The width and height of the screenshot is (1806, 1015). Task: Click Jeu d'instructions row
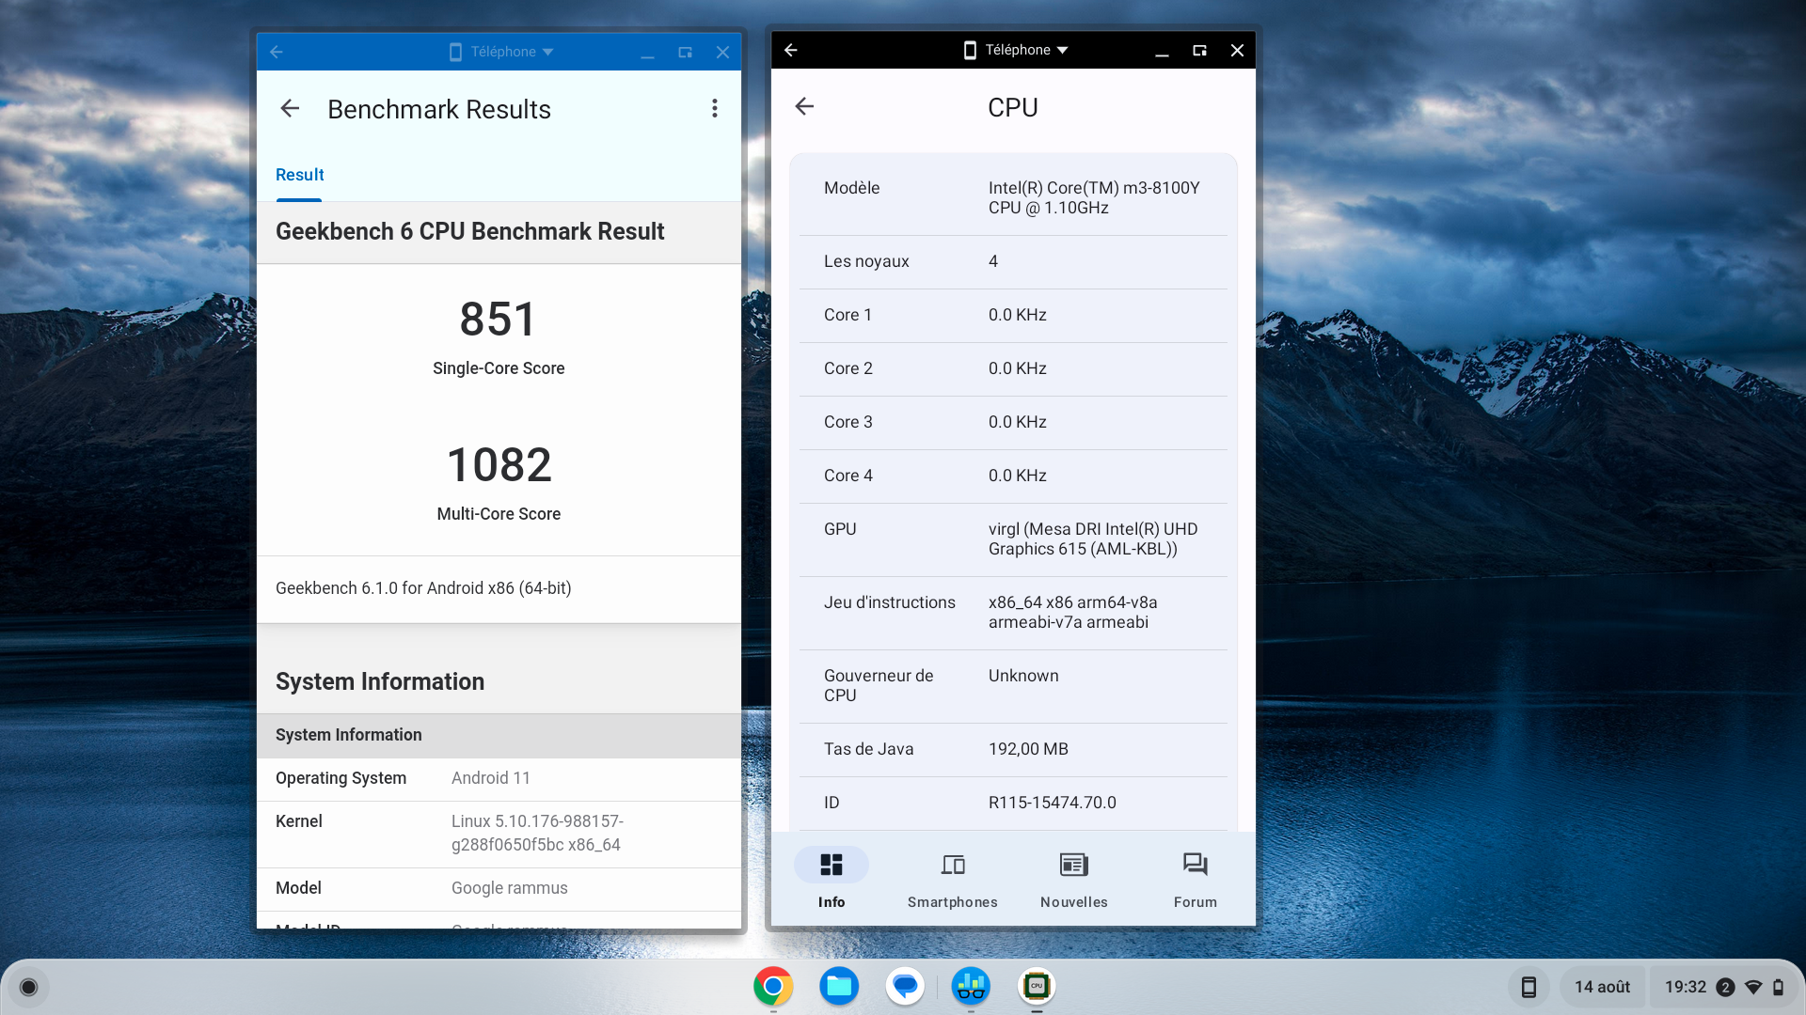[1013, 613]
